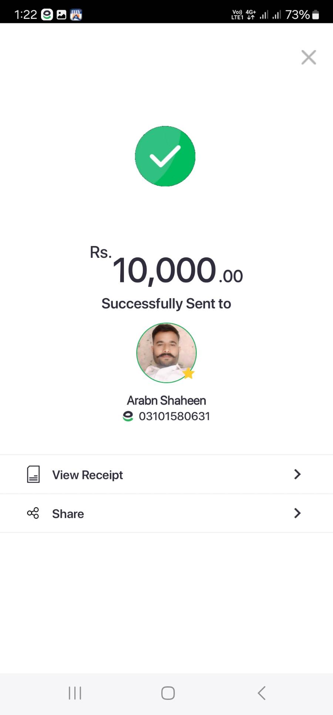Tap the gallery image notification icon in the status bar

[x=61, y=15]
